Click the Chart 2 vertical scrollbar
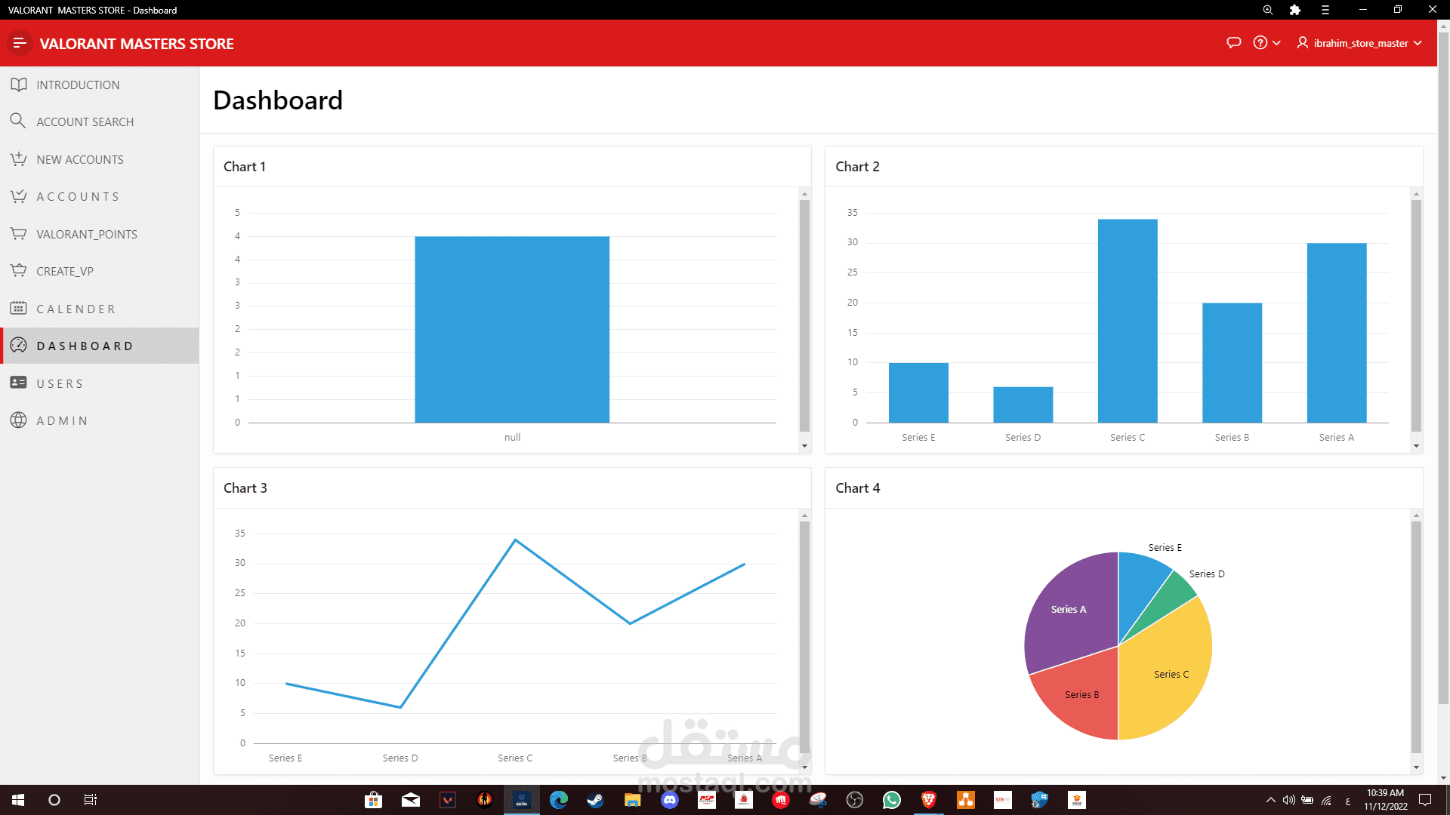 [x=1416, y=317]
